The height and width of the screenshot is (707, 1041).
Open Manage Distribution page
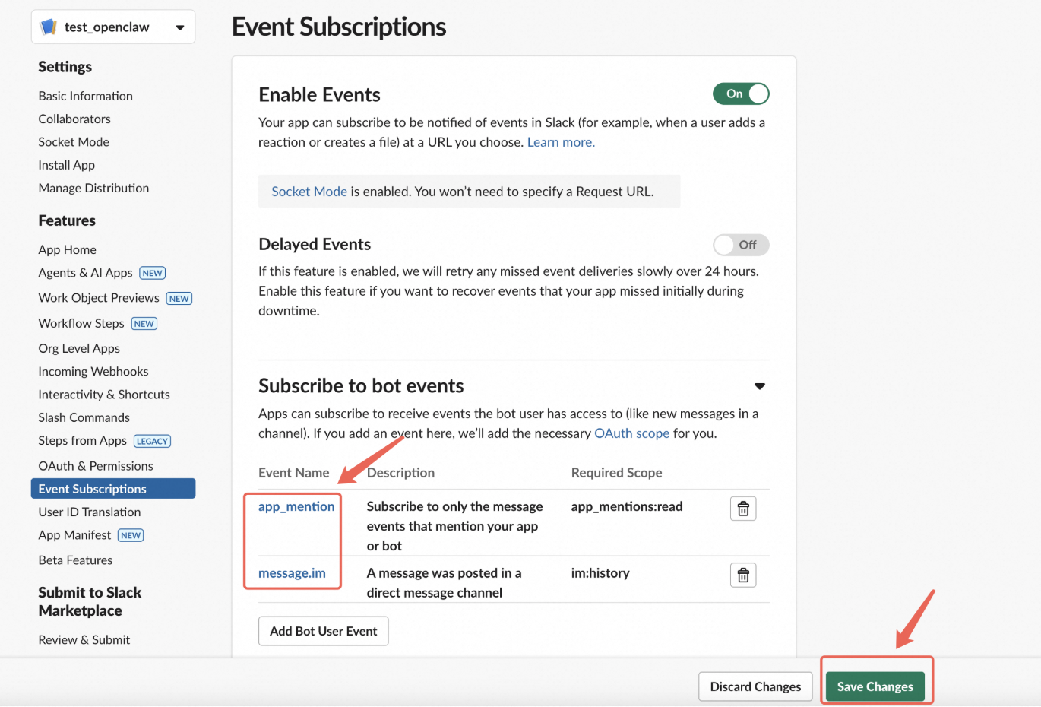93,188
